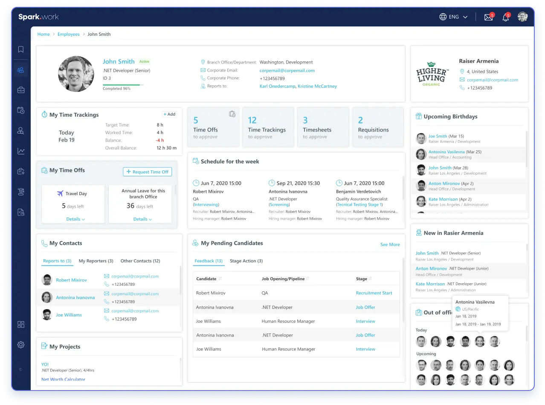This screenshot has width=545, height=405.
Task: Open the 5 Time Offs to approve card
Action: 213,127
